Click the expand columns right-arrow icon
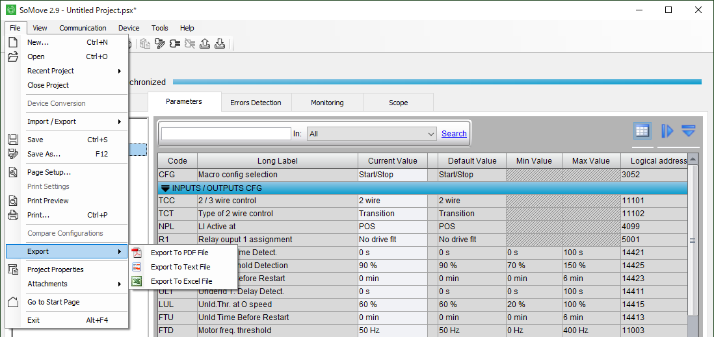 pos(667,131)
